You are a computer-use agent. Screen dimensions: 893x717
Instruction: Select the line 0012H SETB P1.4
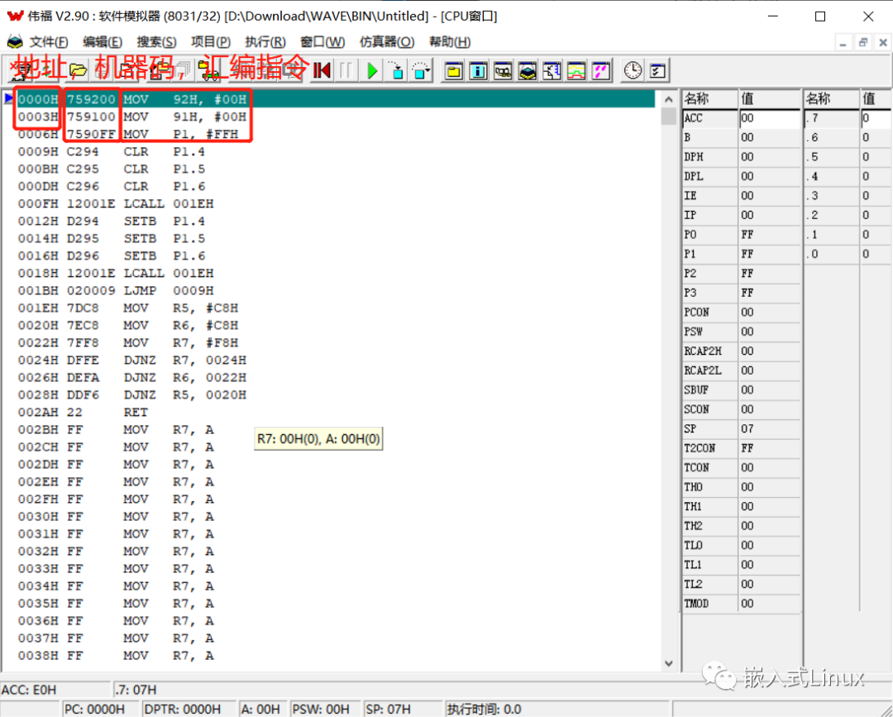[336, 222]
